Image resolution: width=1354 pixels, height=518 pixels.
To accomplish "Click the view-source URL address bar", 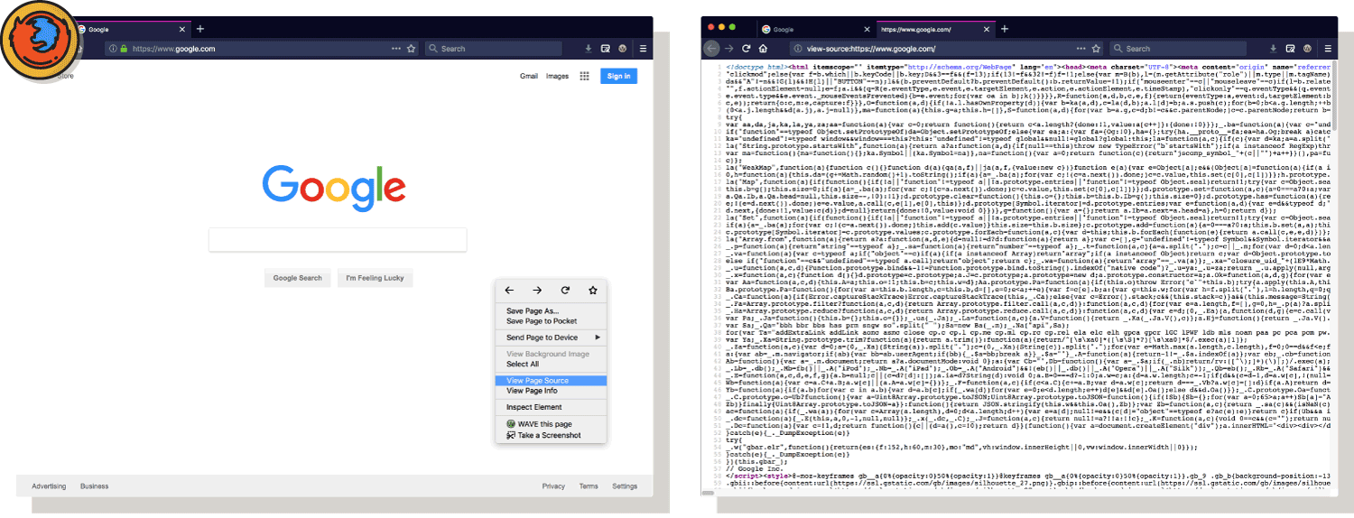I will tap(948, 49).
